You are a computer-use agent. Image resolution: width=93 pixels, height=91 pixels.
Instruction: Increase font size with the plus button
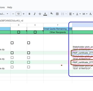click(24, 14)
